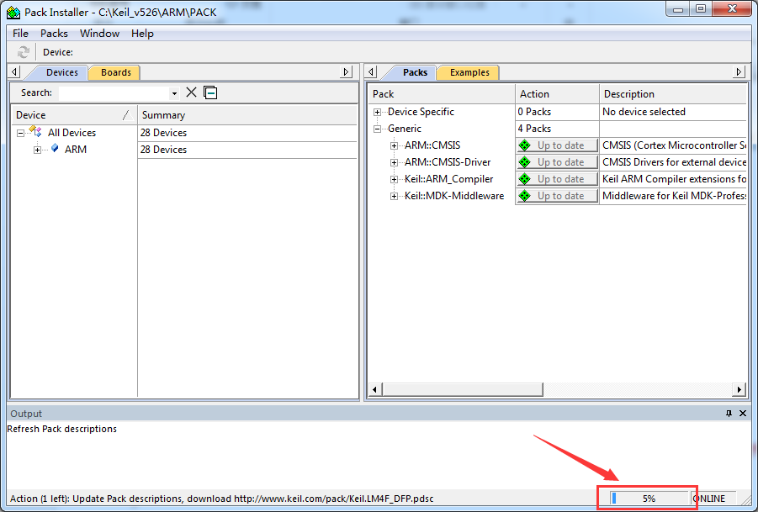
Task: Open the File menu
Action: coord(20,34)
